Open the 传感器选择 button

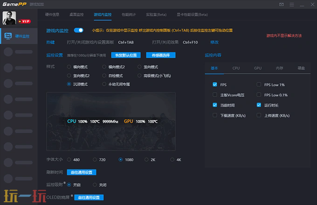pos(161,55)
